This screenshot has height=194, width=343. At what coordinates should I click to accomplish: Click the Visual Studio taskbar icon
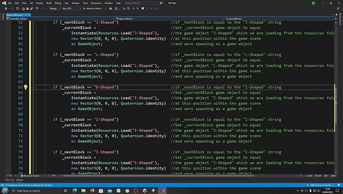[x=162, y=190]
